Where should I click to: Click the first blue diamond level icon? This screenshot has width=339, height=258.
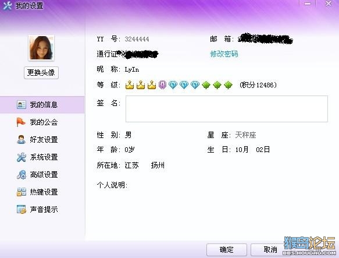(x=173, y=85)
